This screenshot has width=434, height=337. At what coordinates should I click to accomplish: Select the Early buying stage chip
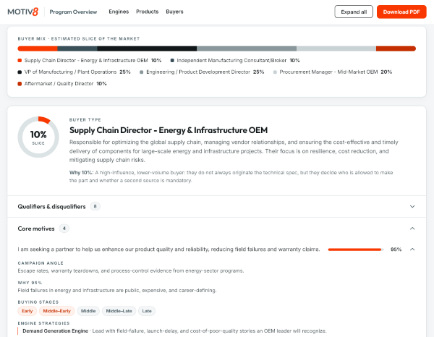(x=27, y=311)
